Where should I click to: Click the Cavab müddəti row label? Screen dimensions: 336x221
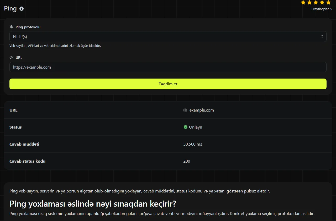[24, 144]
